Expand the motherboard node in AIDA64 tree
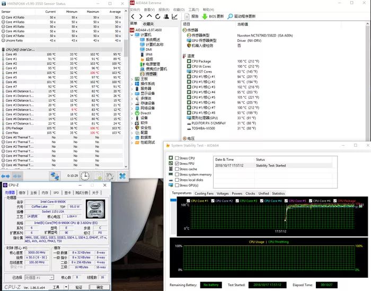 [132, 79]
